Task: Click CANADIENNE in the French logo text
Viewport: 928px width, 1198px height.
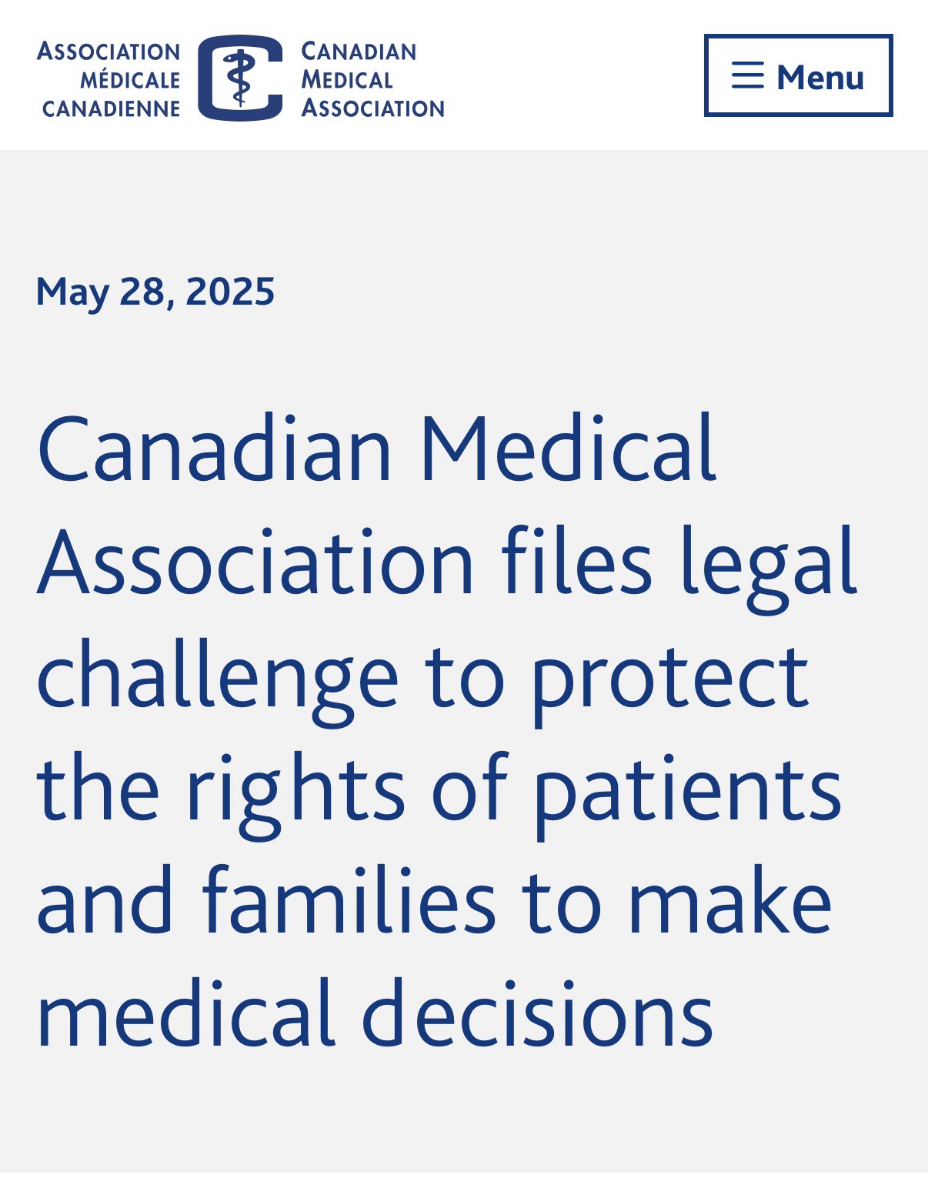Action: (111, 108)
